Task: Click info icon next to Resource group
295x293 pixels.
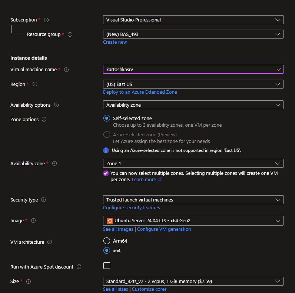Action: click(x=70, y=34)
